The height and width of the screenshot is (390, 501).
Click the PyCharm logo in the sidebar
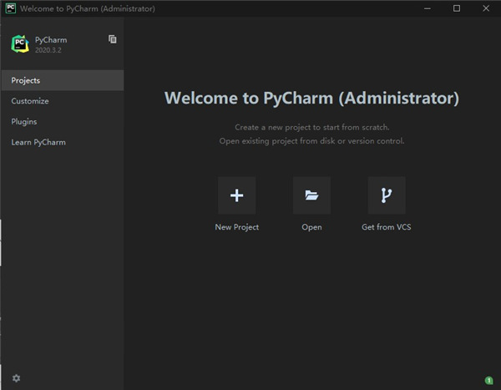(x=19, y=43)
